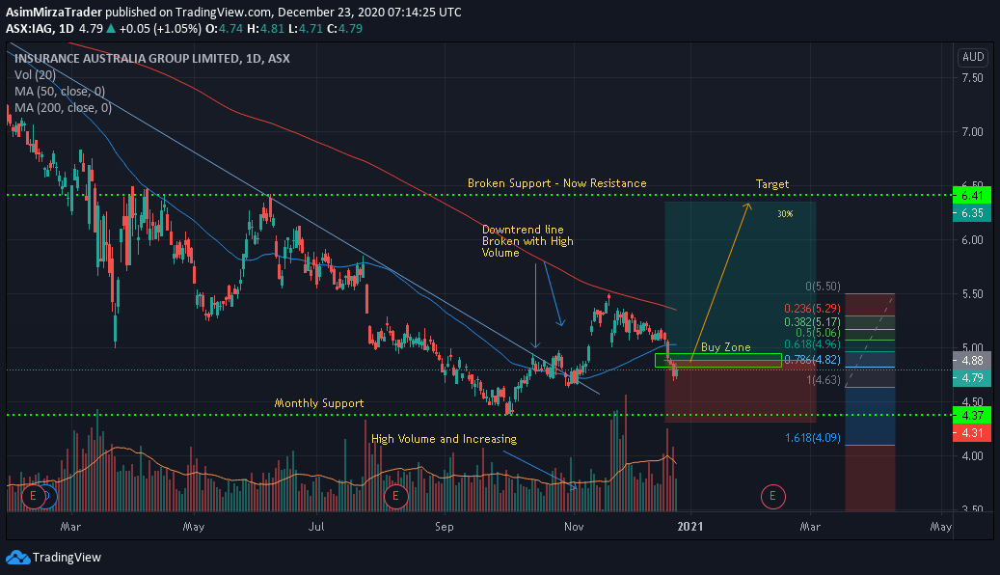Select the 6.35 target price label
Viewport: 1000px width, 575px height.
pos(972,213)
